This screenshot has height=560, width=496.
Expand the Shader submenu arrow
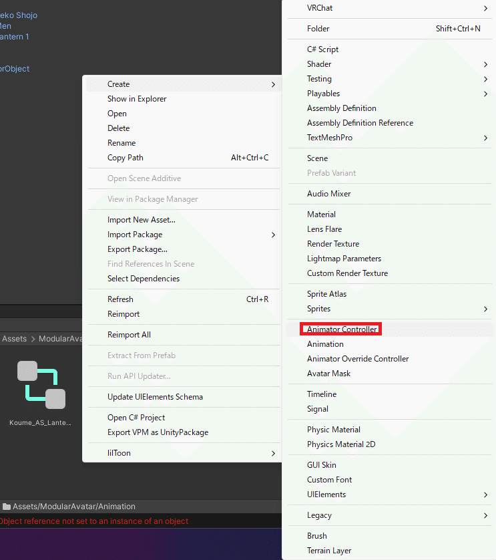coord(485,64)
